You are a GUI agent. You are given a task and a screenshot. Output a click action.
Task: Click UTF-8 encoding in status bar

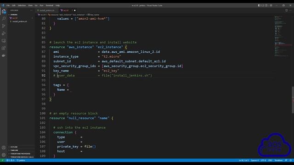[263, 160]
